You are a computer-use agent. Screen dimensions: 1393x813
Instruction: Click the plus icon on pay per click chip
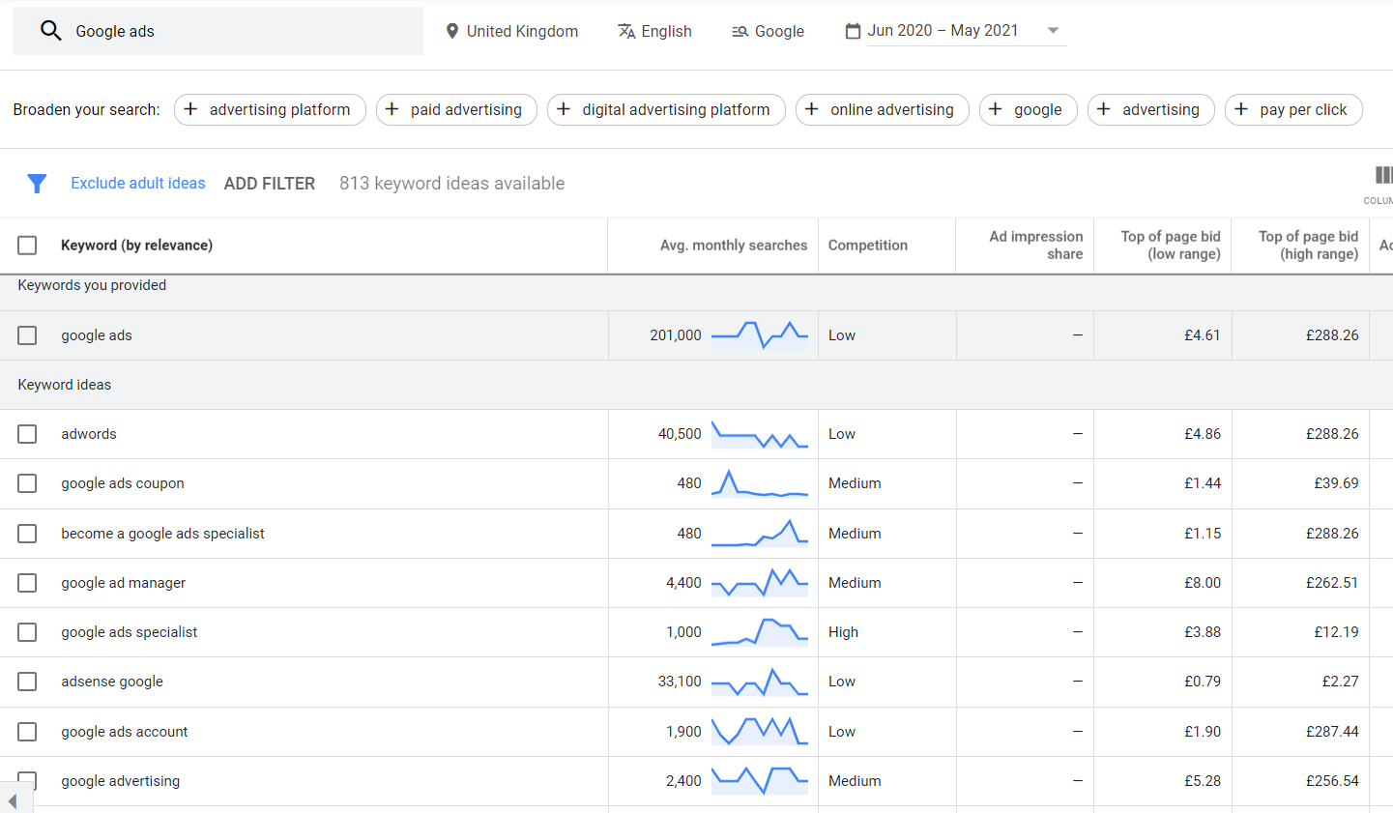click(x=1241, y=109)
